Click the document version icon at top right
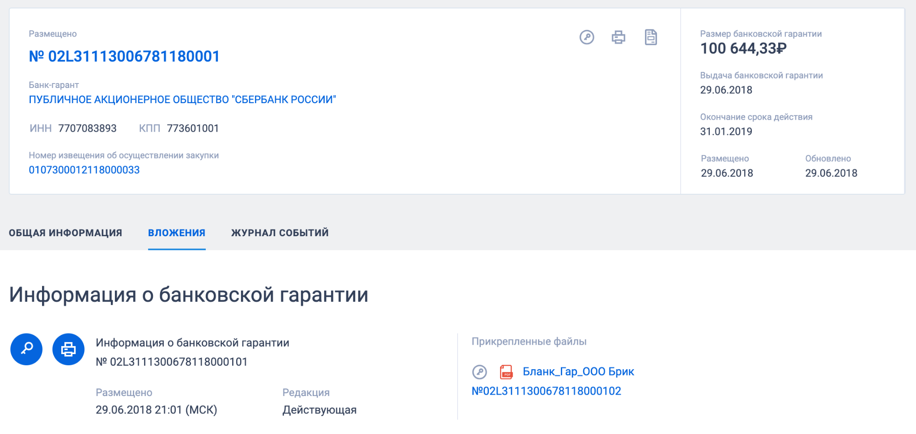916x434 pixels. (x=651, y=38)
